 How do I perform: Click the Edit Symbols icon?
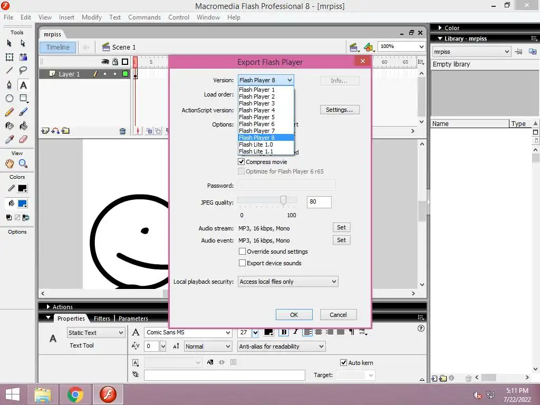(x=369, y=47)
